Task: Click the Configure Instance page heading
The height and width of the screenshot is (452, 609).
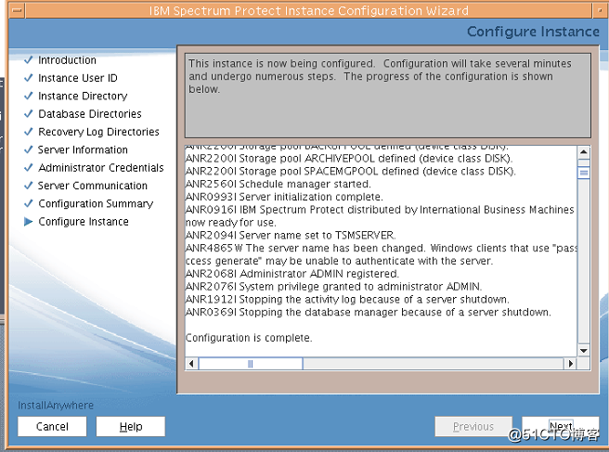Action: pos(533,32)
